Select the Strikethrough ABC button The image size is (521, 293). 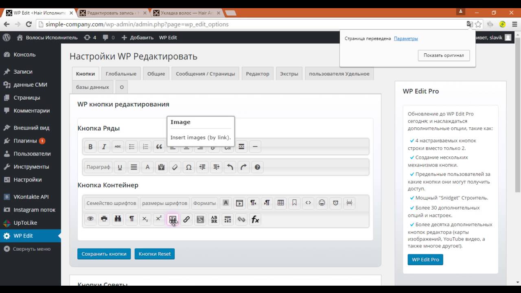tap(118, 147)
